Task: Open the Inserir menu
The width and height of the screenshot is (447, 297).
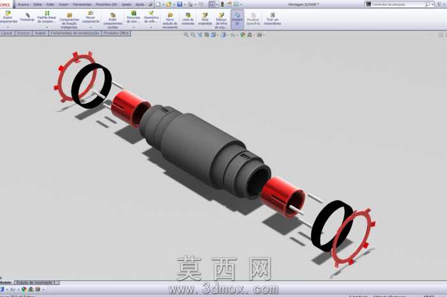Action: 63,4
